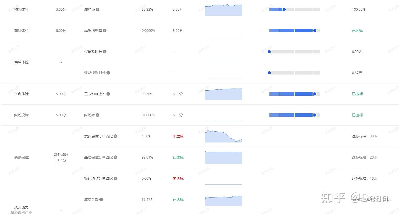Show info for 三分钟响应率
The height and width of the screenshot is (214, 399).
108,94
